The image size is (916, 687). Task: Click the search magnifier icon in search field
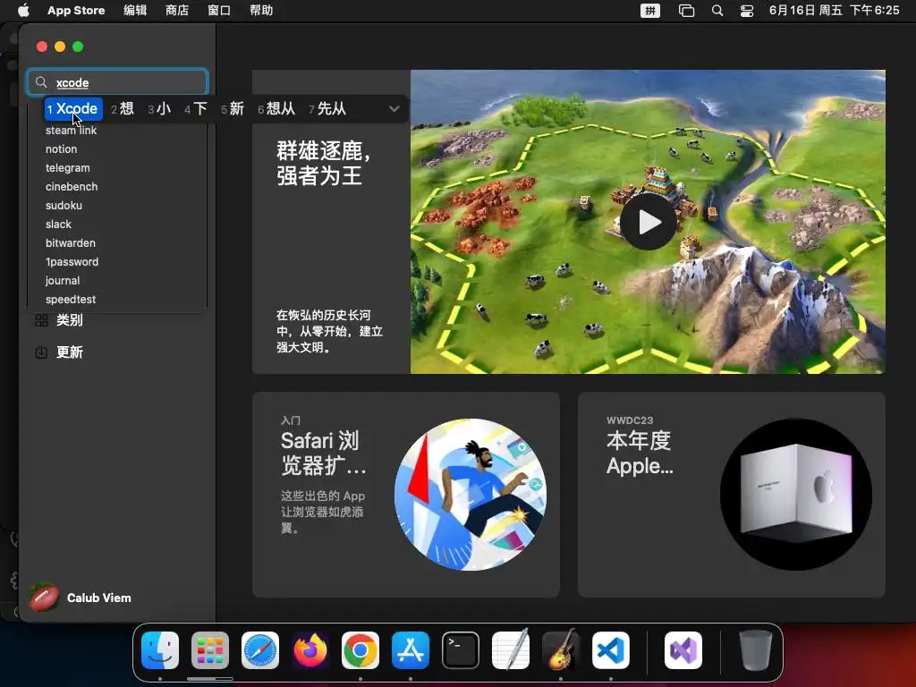pyautogui.click(x=41, y=82)
